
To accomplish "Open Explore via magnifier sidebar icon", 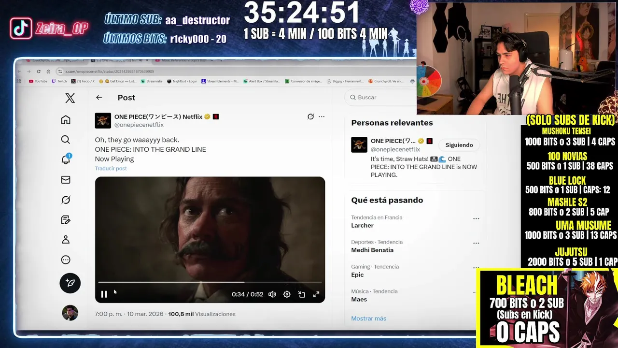I will pyautogui.click(x=66, y=140).
